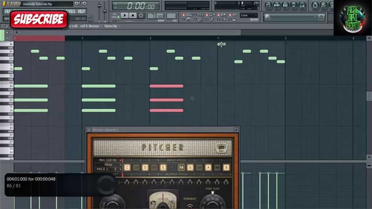Flip the bypass switch below the C note
The image size is (372, 209).
click(x=127, y=183)
